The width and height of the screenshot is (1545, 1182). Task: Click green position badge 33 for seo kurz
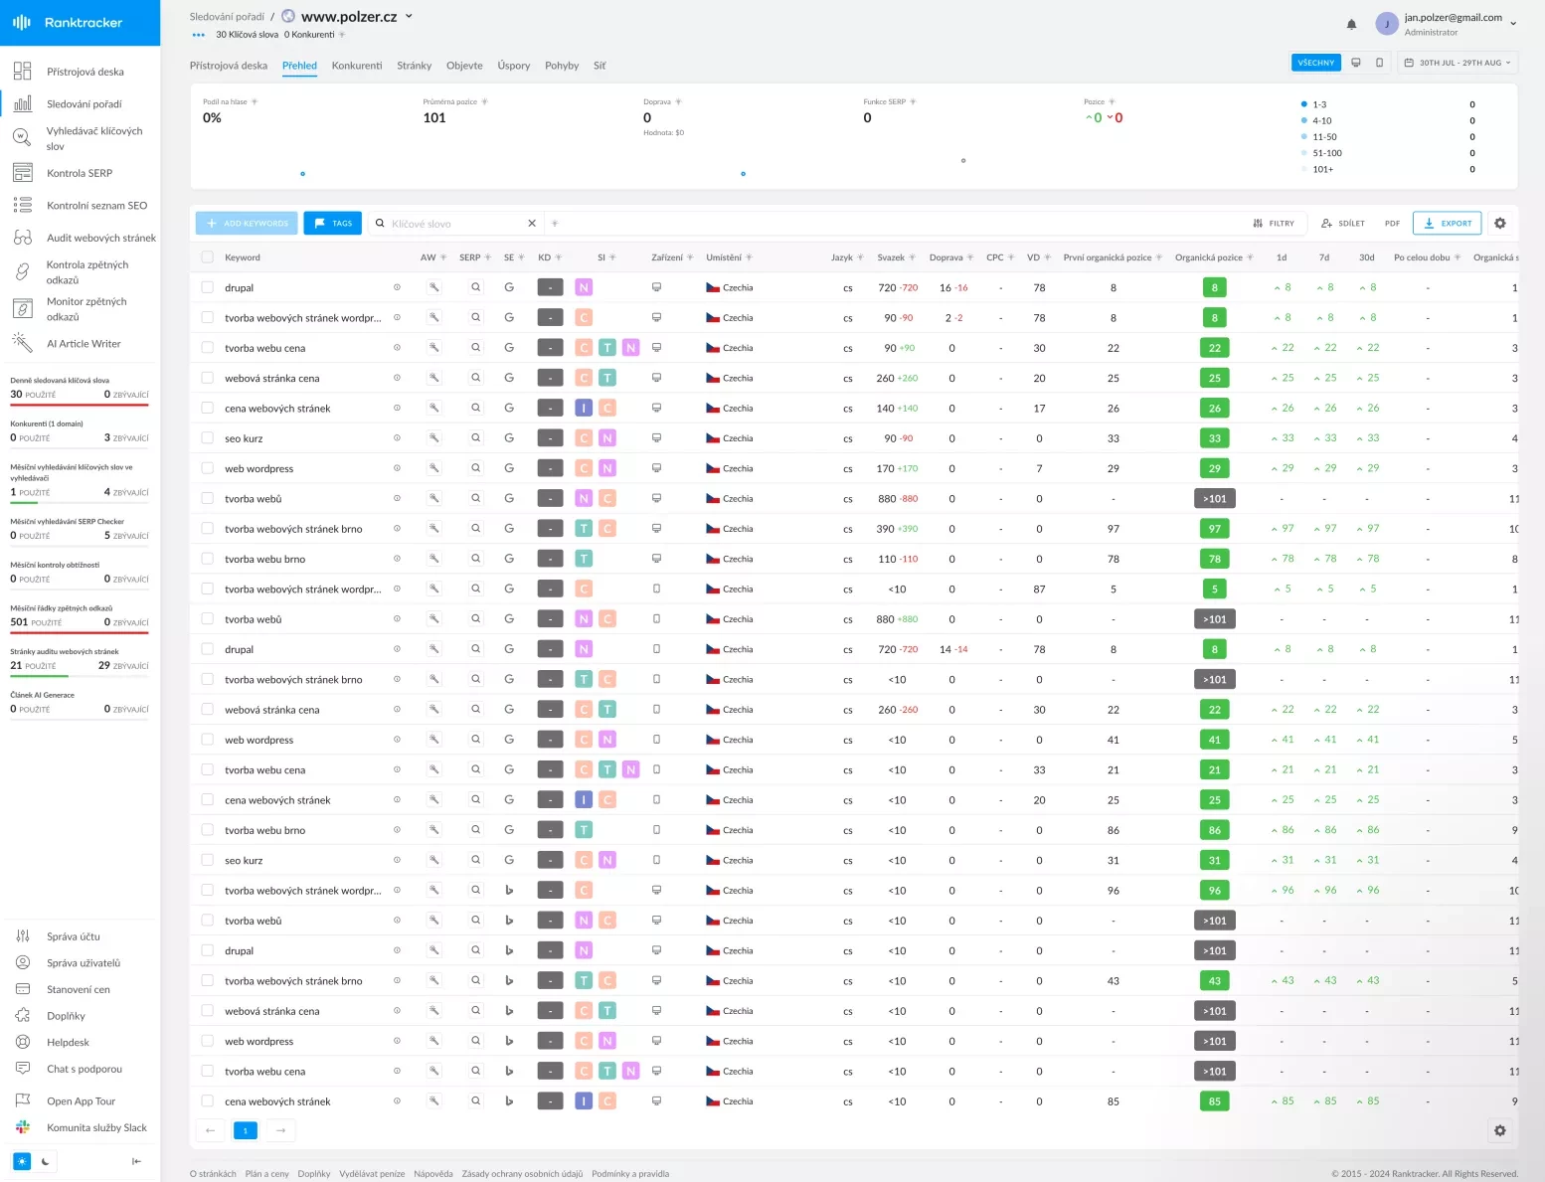pyautogui.click(x=1215, y=438)
